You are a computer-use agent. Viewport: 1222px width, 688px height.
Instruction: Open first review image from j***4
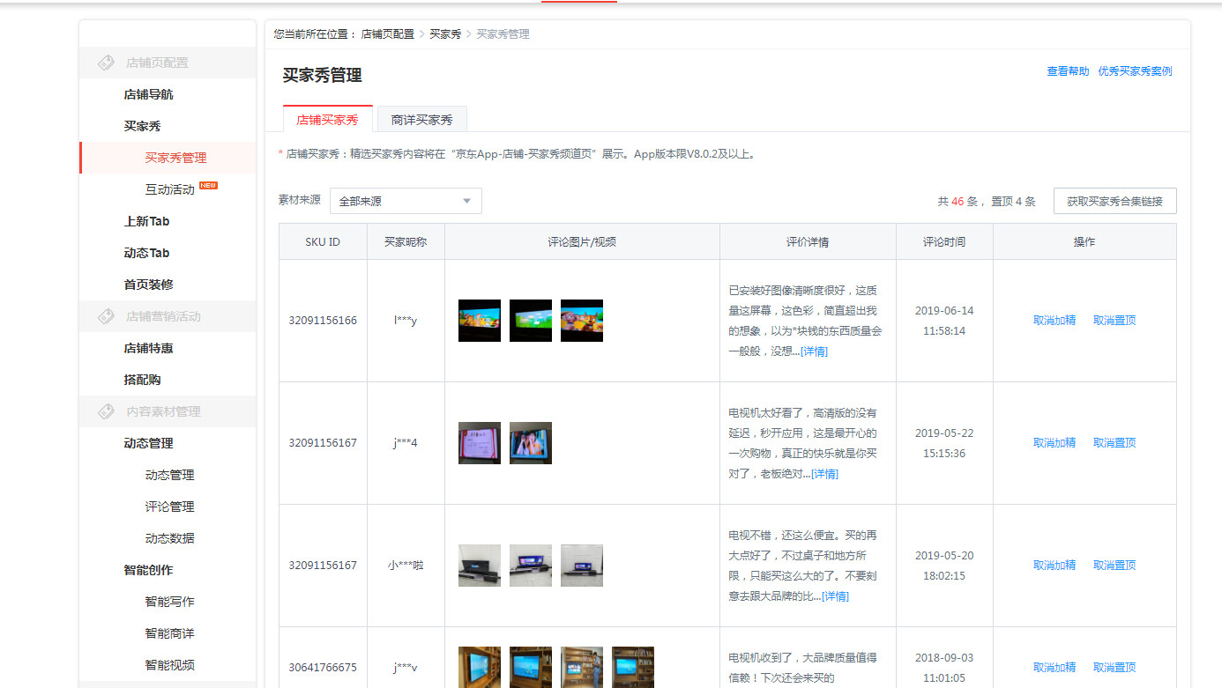point(480,443)
